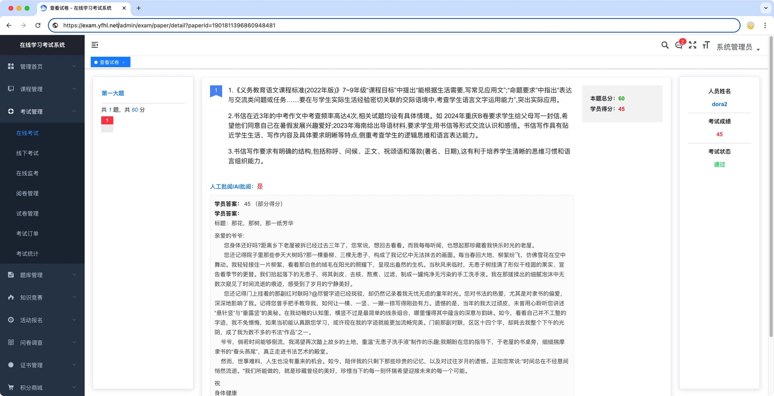Screen dimensions: 774x396
Task: Open a new browser tab
Action: tap(139, 8)
